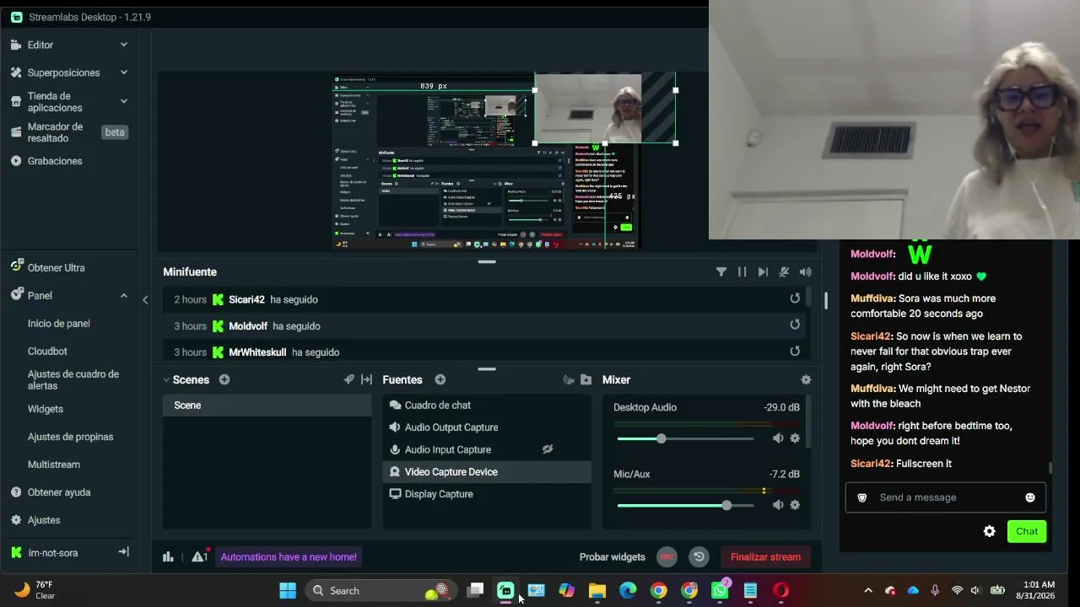Open performance stats bar-chart icon
Image resolution: width=1080 pixels, height=607 pixels.
(x=168, y=556)
